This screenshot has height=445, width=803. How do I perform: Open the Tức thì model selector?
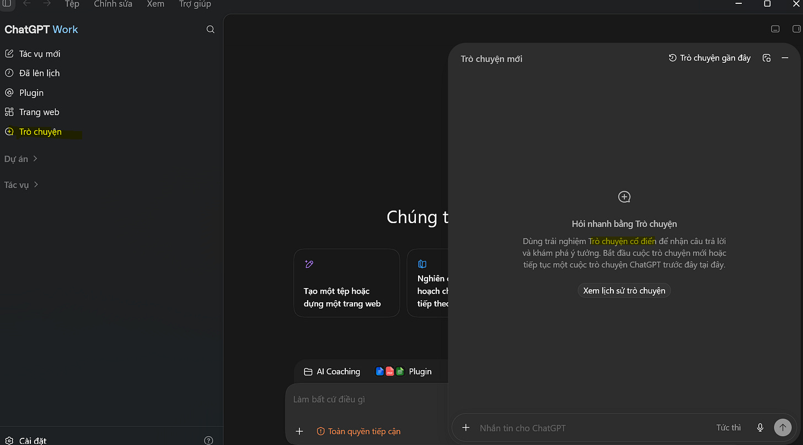click(x=729, y=428)
